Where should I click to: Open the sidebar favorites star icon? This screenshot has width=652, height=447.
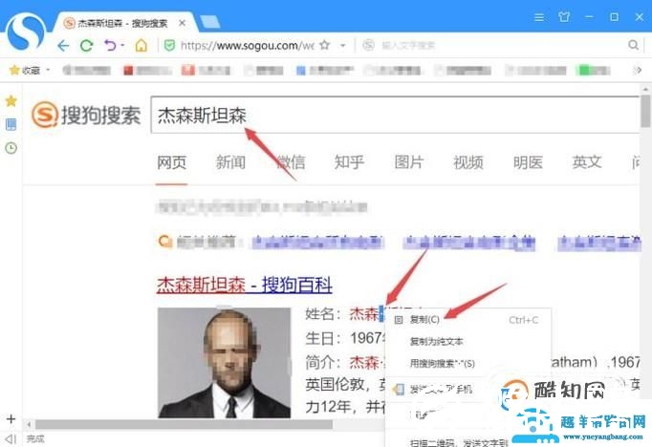tap(11, 101)
